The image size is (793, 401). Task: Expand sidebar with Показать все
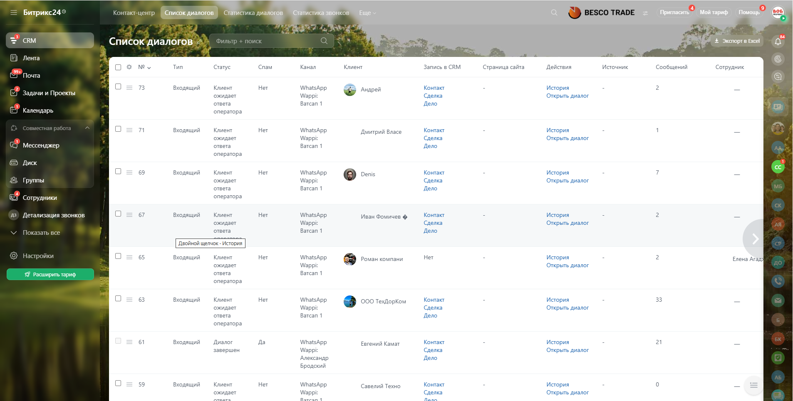click(41, 233)
